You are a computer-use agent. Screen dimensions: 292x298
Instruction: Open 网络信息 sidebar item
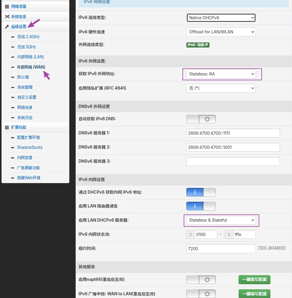(x=25, y=107)
